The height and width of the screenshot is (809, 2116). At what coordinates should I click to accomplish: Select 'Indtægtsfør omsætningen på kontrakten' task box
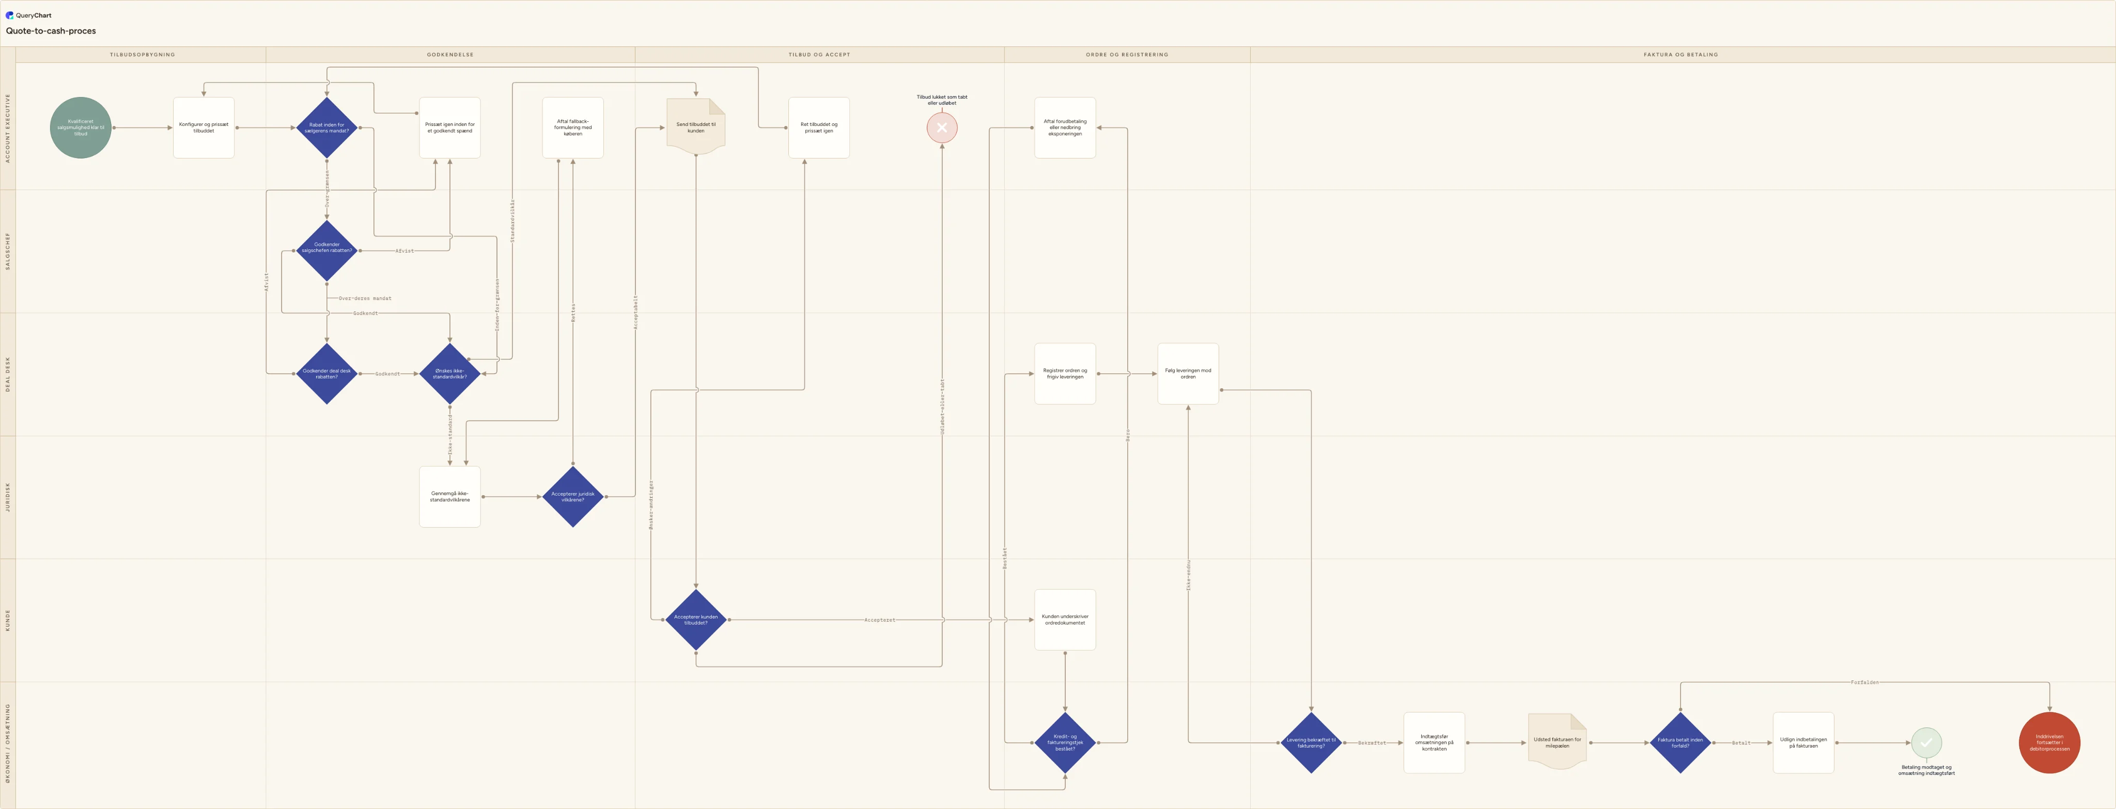1434,742
